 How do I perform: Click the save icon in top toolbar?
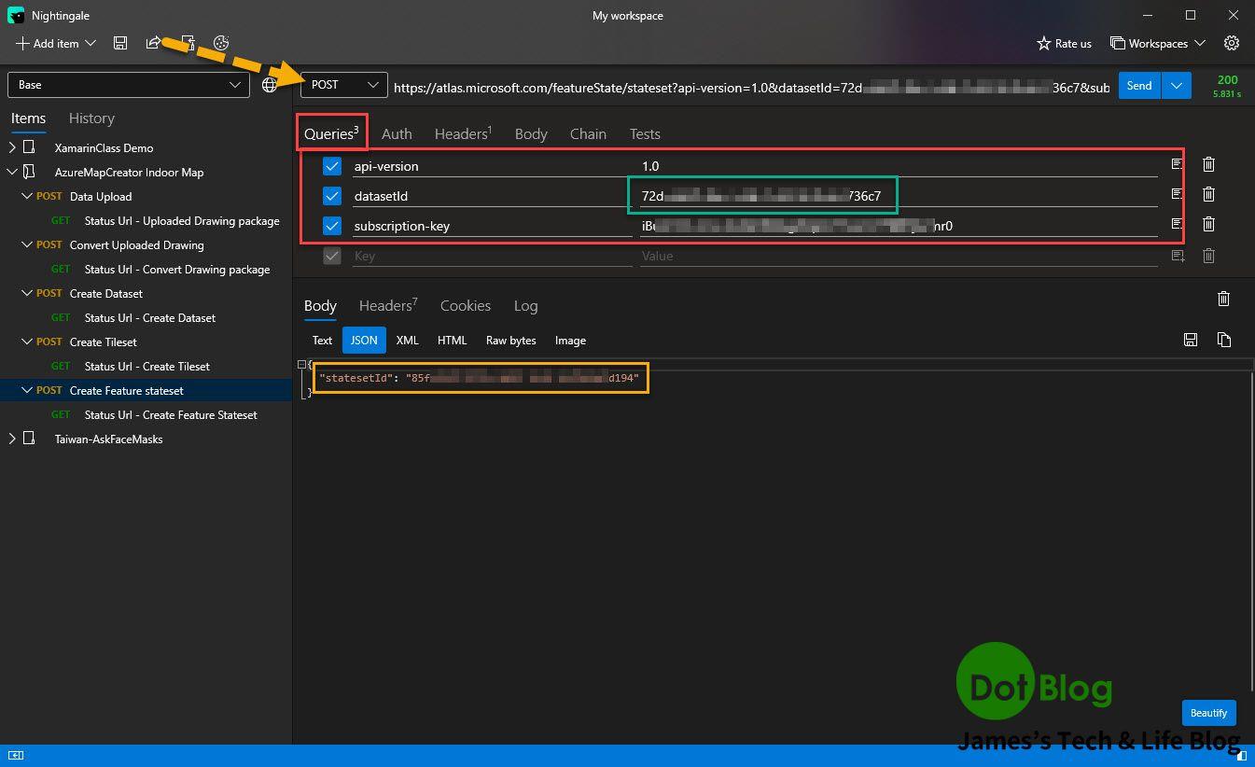point(120,43)
